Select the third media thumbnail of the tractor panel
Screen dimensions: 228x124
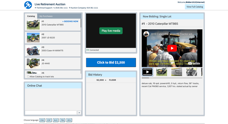[177, 72]
